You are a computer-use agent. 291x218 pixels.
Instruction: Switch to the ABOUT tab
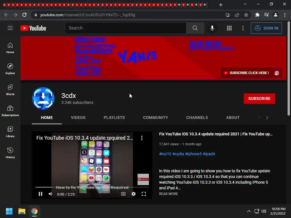[233, 118]
